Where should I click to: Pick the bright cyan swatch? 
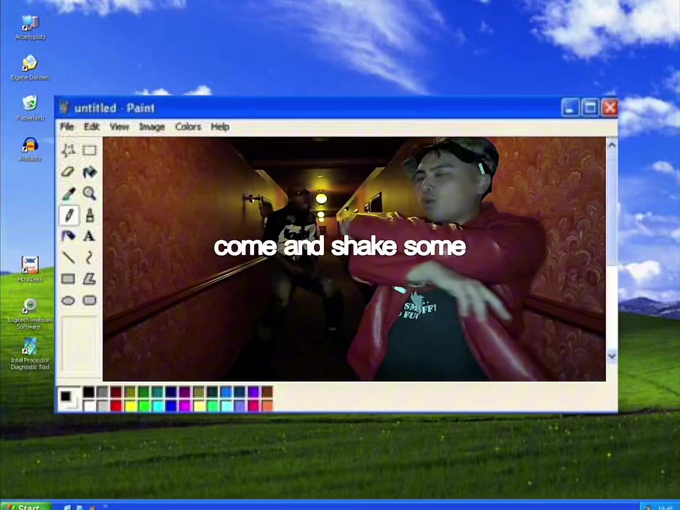158,406
